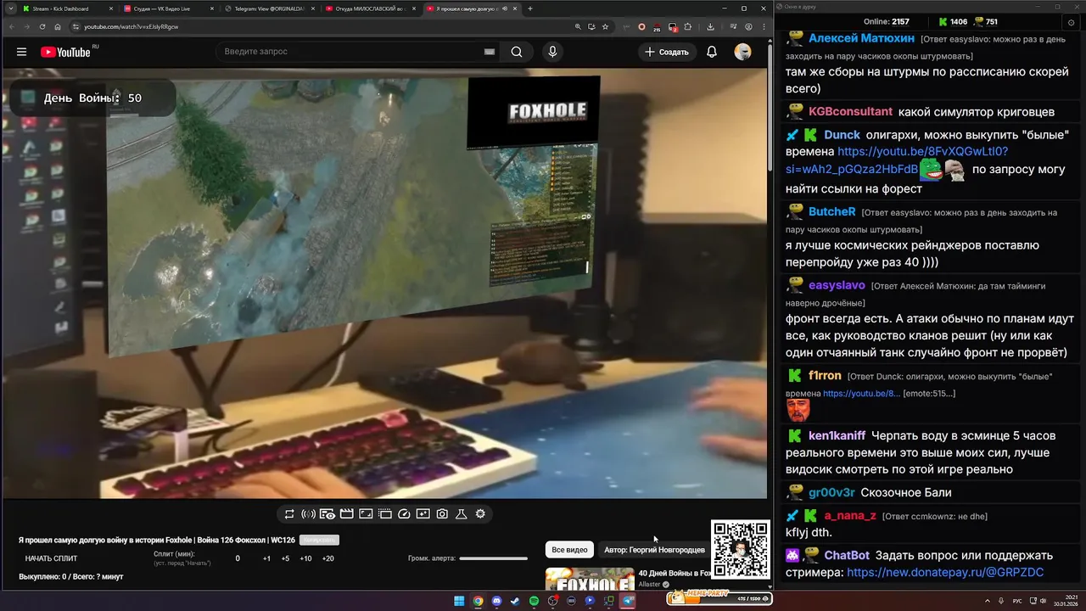Open Steam from the taskbar
This screenshot has height=611, width=1086.
[515, 601]
